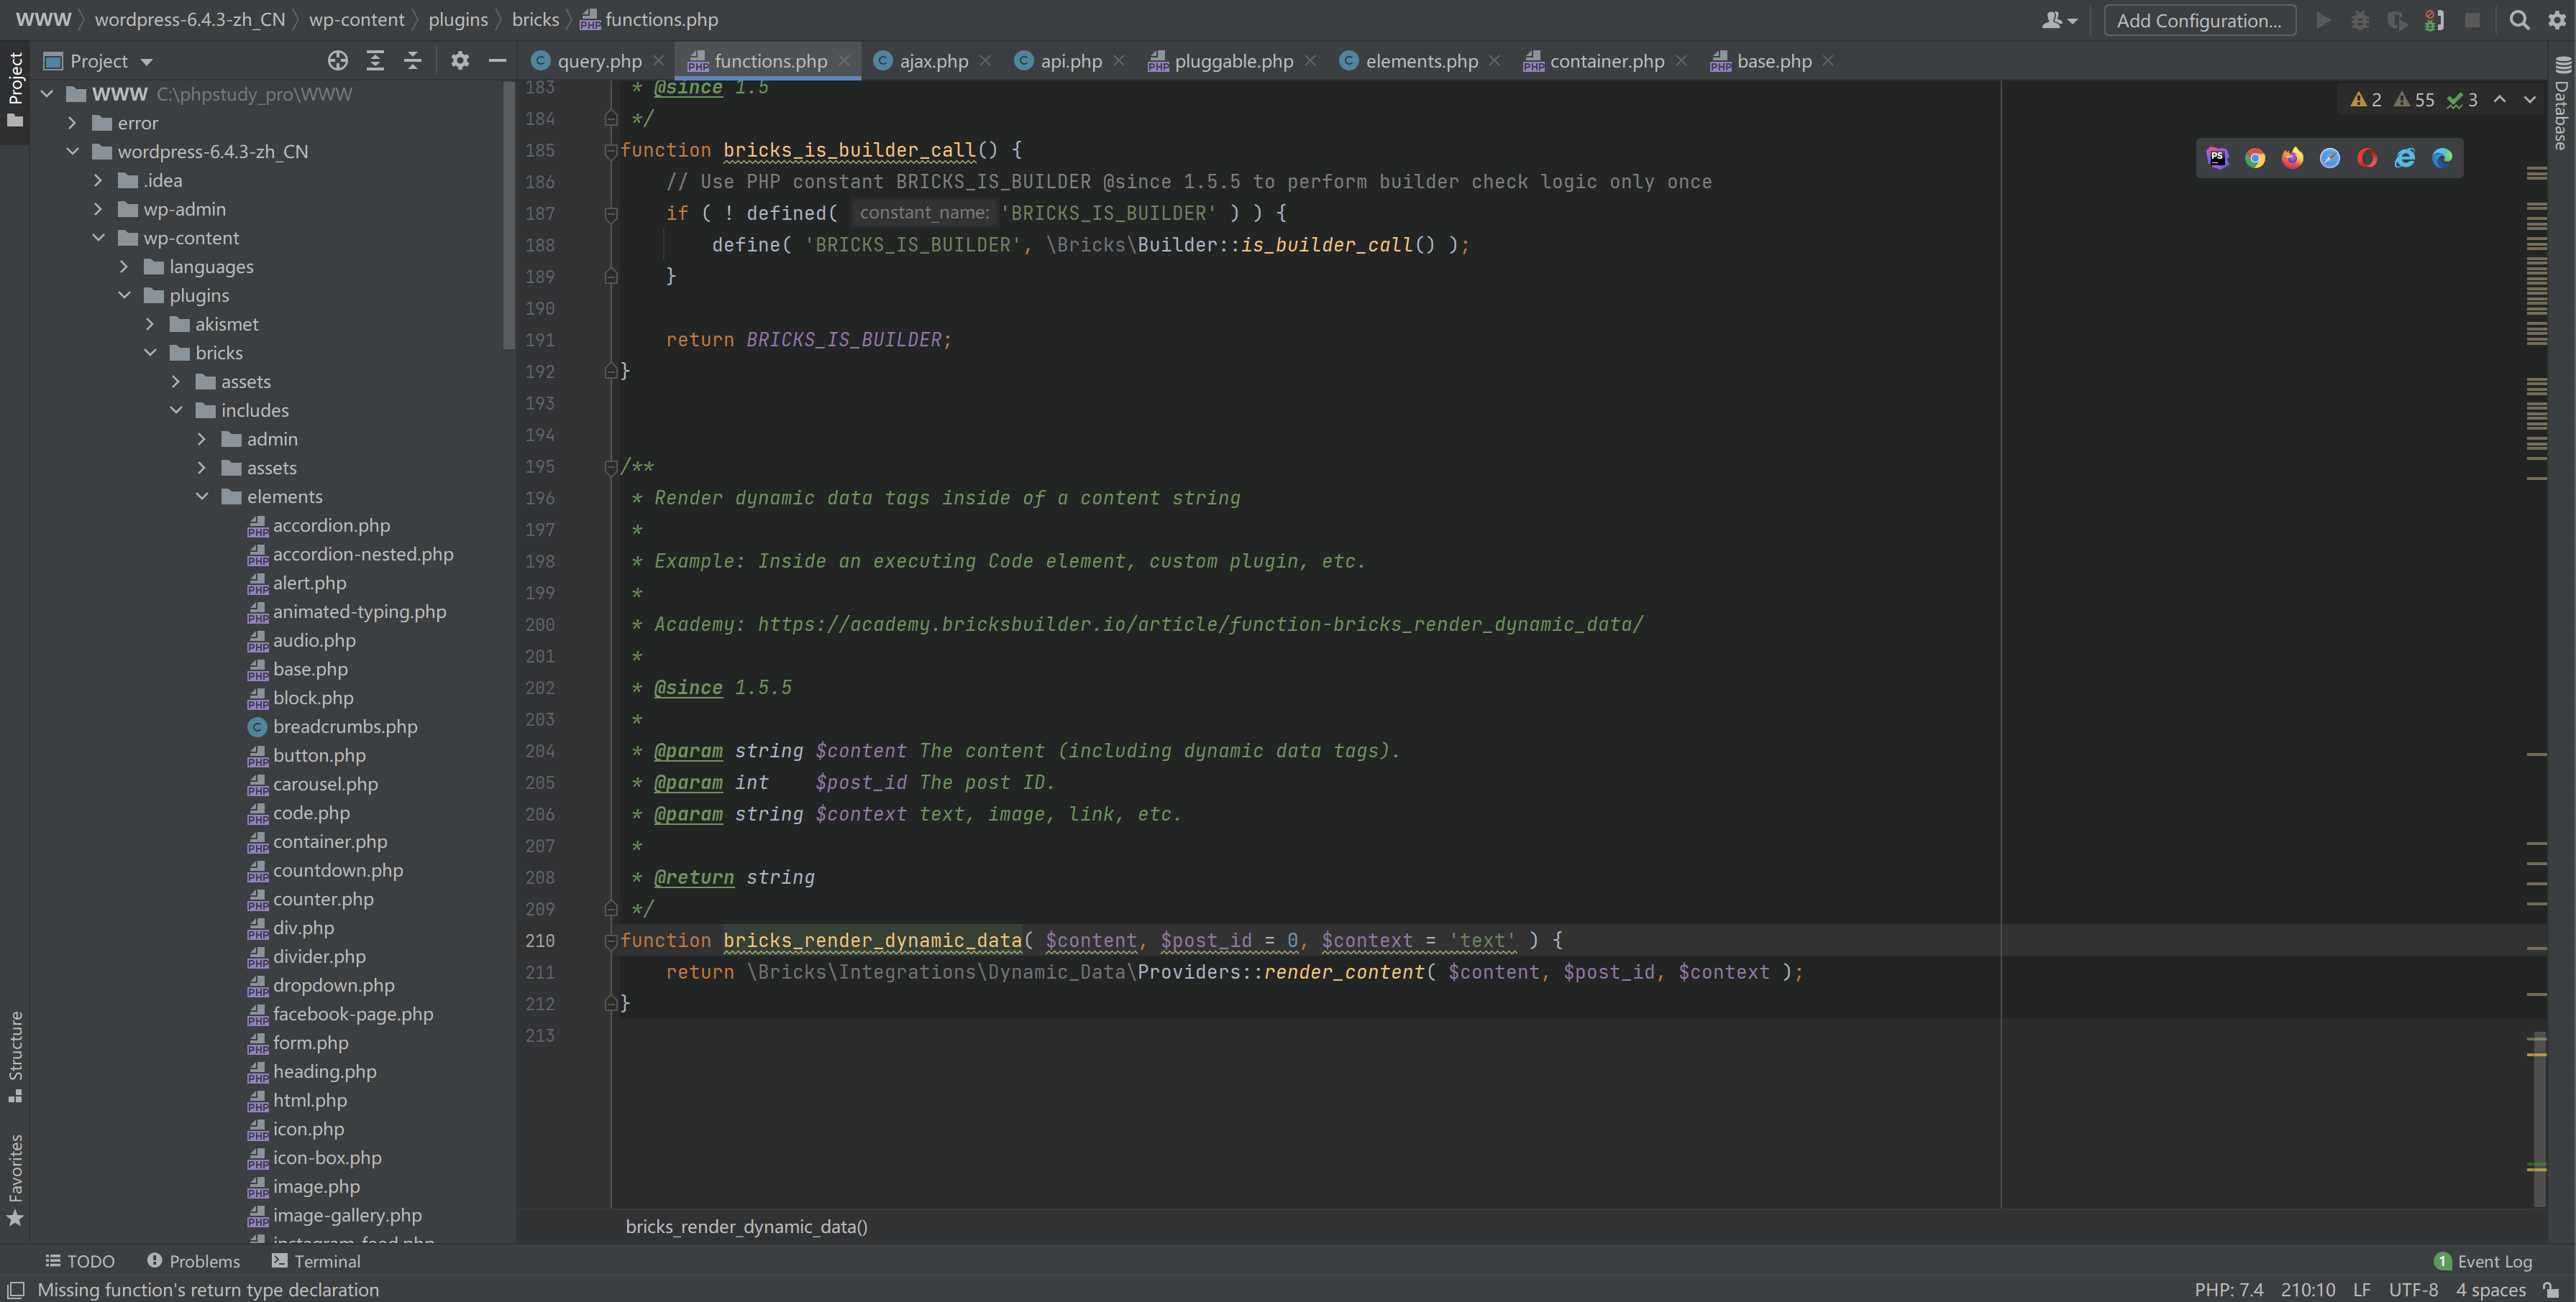Click the Debug bug icon in toolbar
Viewport: 2576px width, 1302px height.
[x=2360, y=20]
